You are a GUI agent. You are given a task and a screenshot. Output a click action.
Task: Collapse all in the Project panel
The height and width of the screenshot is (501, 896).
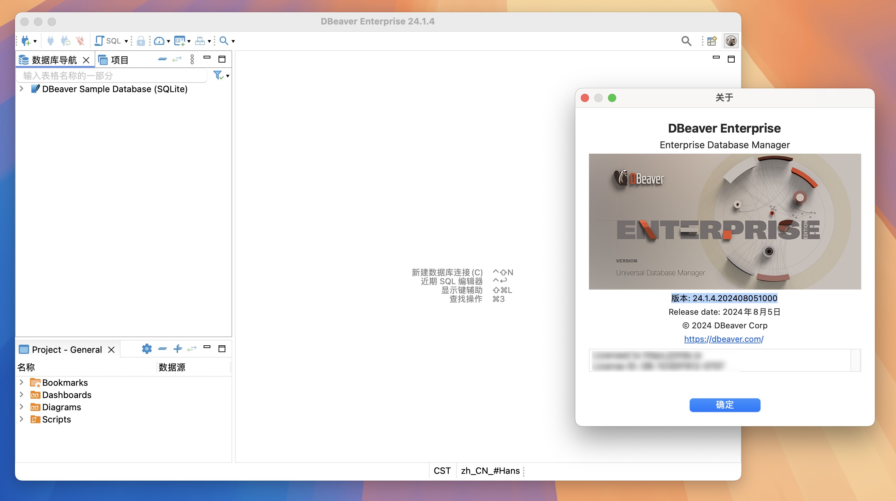click(x=162, y=349)
